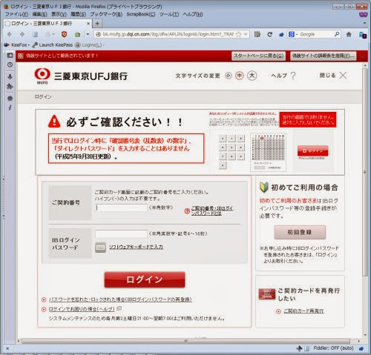Click the red ログイン button
This screenshot has height=355, width=371.
145,279
